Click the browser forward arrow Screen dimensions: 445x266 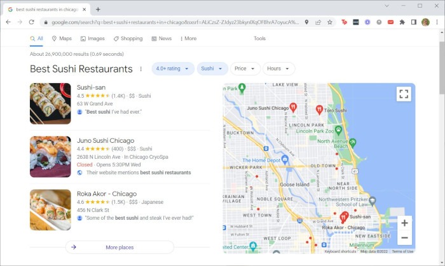20,22
